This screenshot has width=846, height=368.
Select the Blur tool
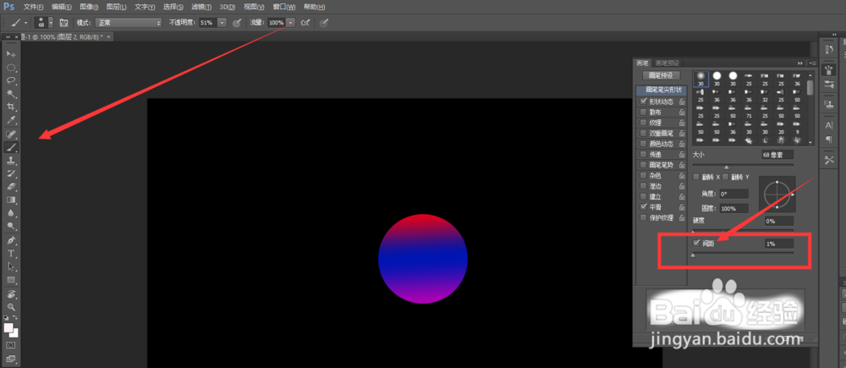coord(11,213)
